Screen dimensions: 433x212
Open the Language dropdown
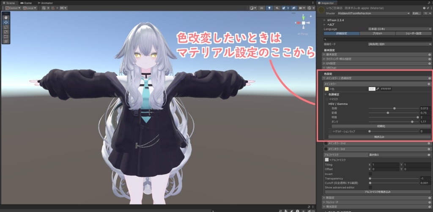tap(400, 29)
